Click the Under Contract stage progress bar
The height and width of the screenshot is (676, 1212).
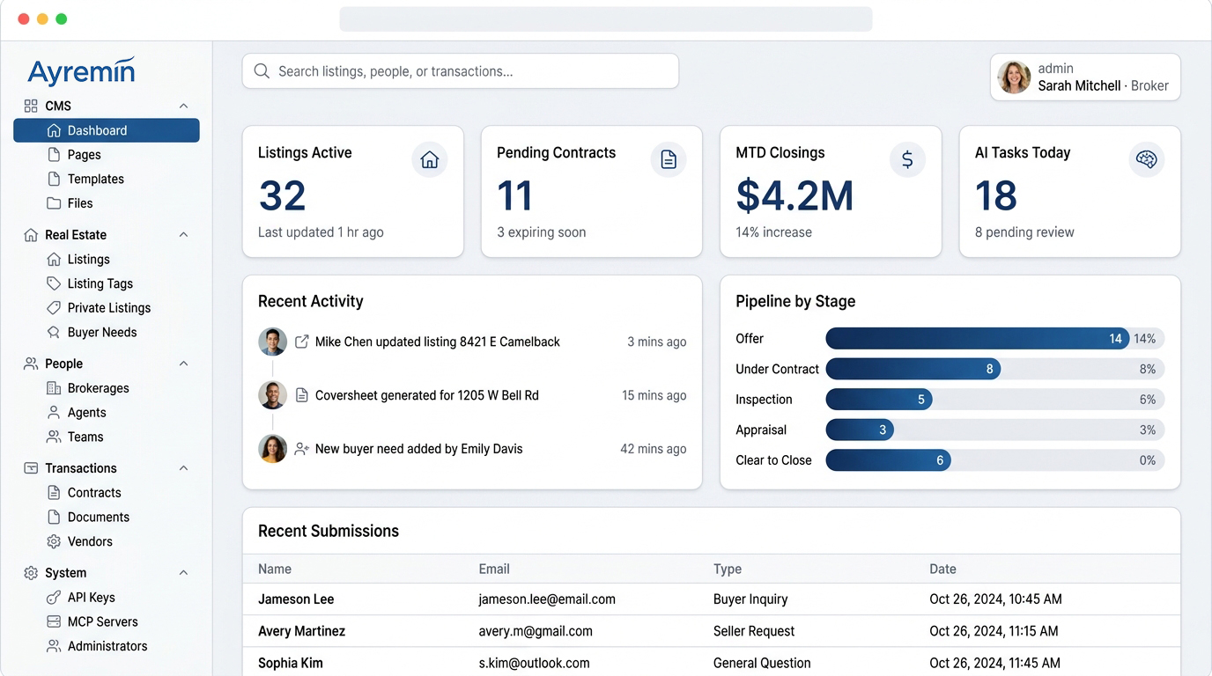point(995,369)
